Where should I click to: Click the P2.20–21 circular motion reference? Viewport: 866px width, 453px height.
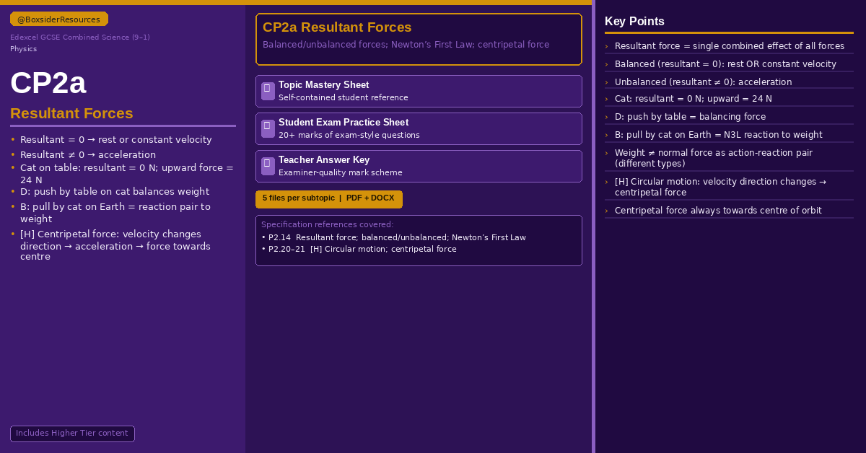tap(359, 249)
